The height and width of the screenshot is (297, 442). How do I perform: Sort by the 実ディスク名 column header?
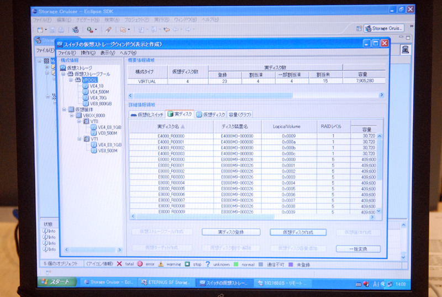click(171, 127)
